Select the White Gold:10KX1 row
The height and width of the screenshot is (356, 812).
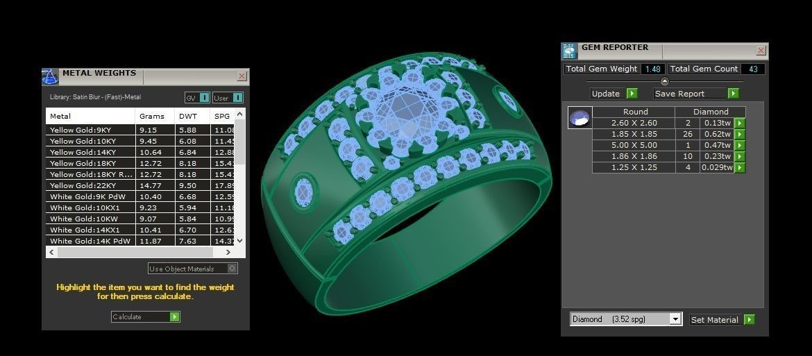click(140, 207)
